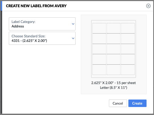Screen dimensions: 154x115
Task: Select the first-row first-column label in the preview
Action: click(99, 28)
